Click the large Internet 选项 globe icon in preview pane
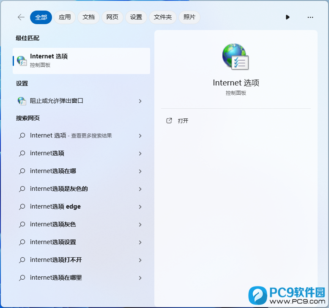This screenshot has height=308, width=329. (x=236, y=56)
